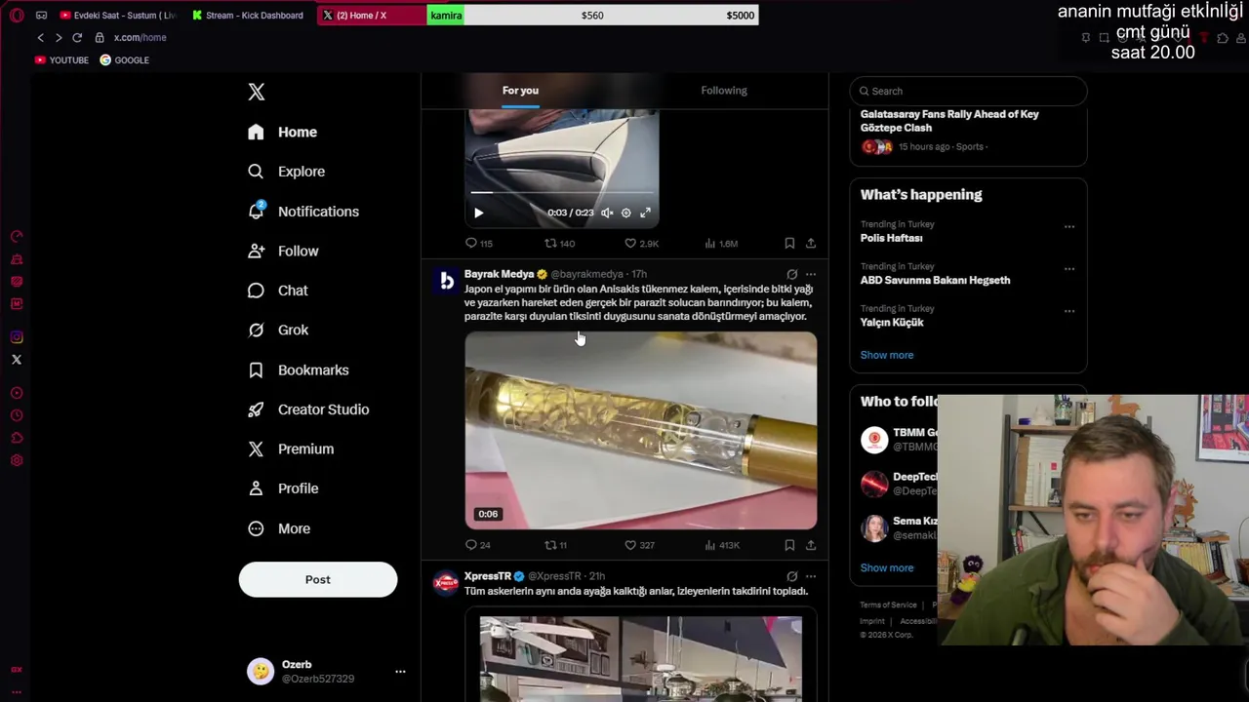The image size is (1249, 702).
Task: Open the Polis Haftası trend
Action: point(891,238)
